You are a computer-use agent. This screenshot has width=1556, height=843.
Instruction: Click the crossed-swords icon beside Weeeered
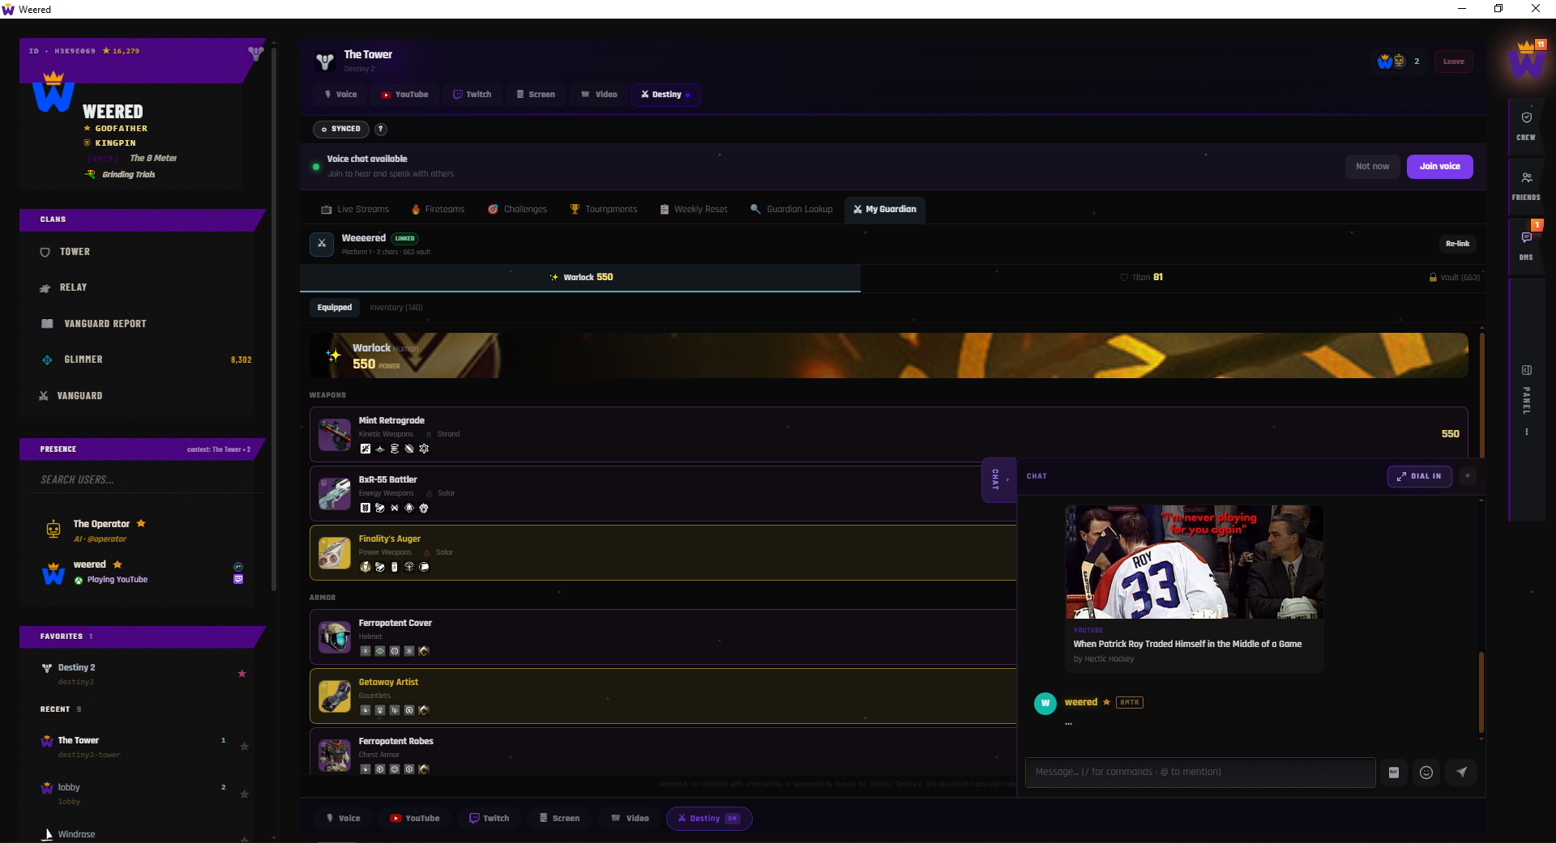[322, 244]
